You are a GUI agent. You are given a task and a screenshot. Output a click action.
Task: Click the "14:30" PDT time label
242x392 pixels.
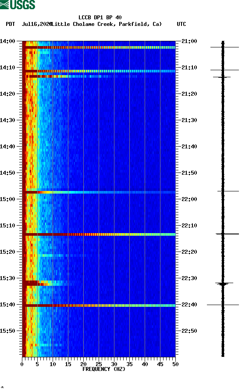click(7, 120)
